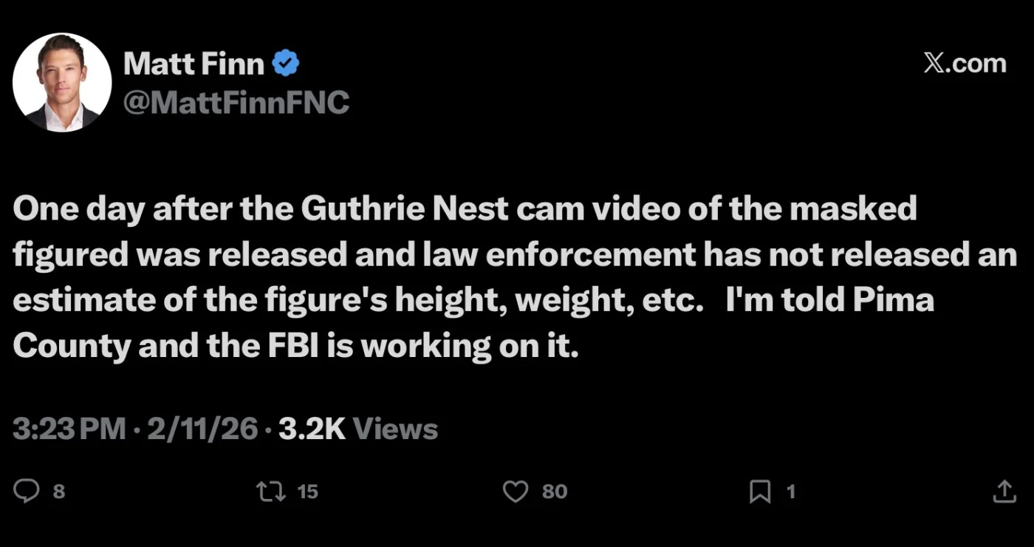Click the reply speech bubble icon
Image resolution: width=1034 pixels, height=547 pixels.
click(x=27, y=491)
